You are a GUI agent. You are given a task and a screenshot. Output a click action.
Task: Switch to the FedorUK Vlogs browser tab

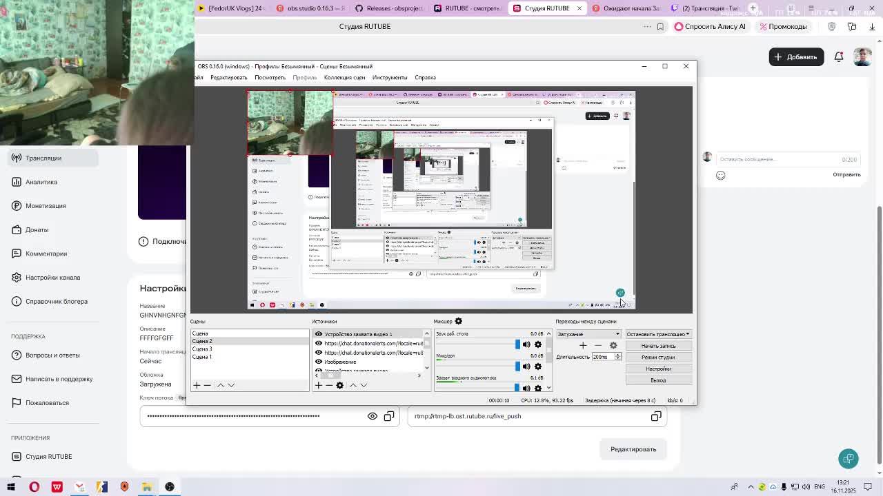tap(230, 8)
